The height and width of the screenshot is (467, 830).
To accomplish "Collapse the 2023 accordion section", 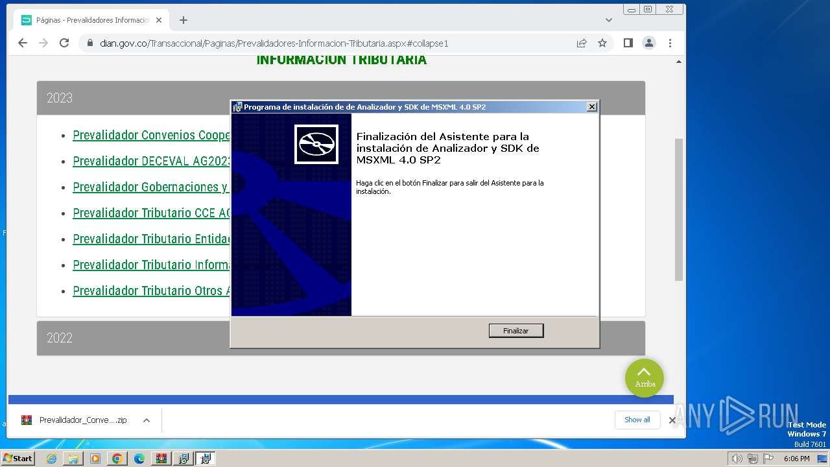I will [x=341, y=98].
